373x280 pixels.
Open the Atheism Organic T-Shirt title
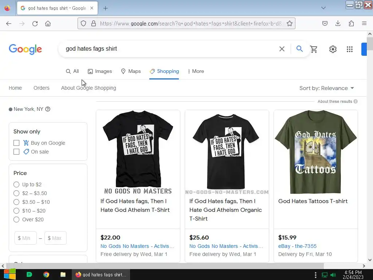225,210
